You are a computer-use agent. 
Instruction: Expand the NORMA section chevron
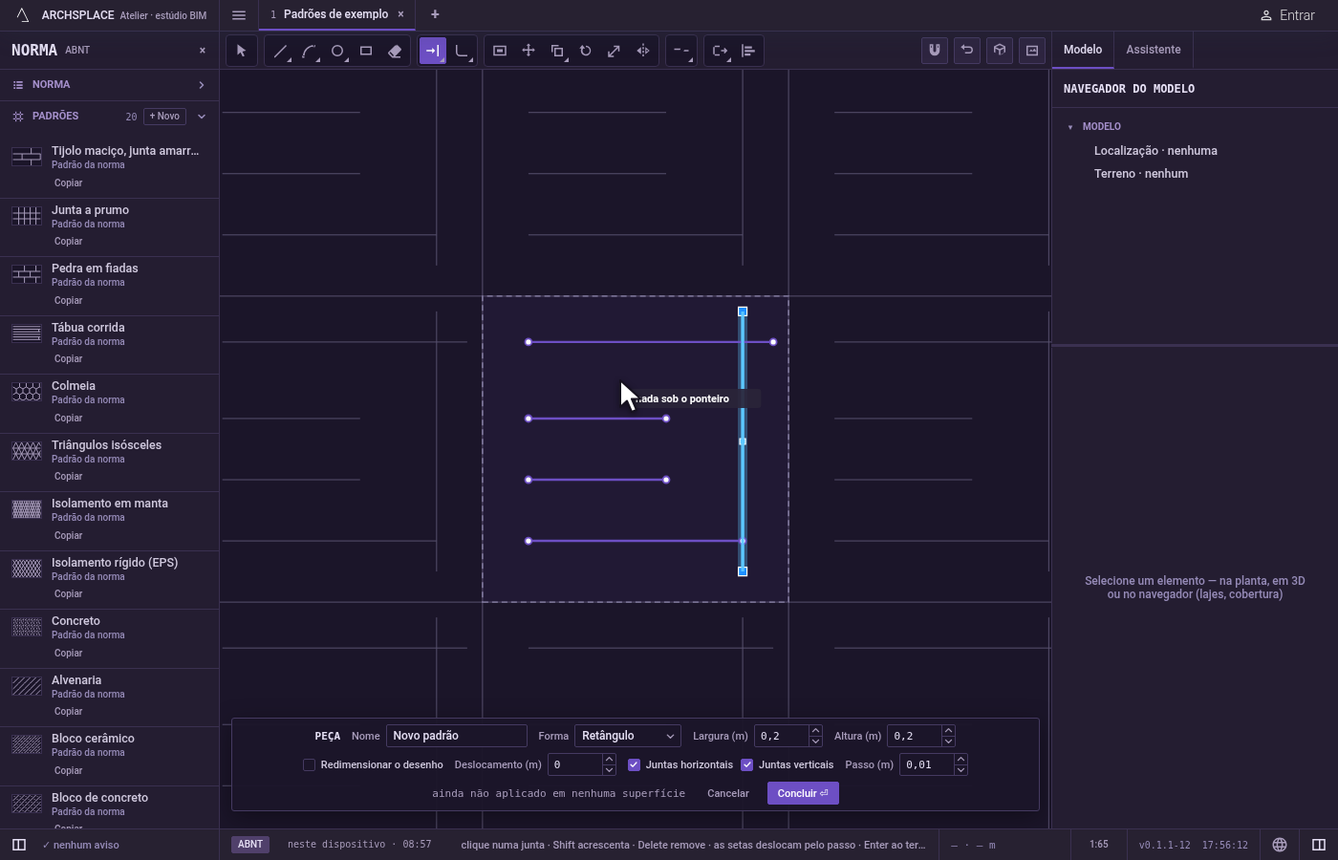[202, 85]
